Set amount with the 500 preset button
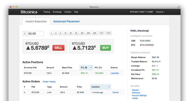The width and height of the screenshot is (189, 101). tap(94, 33)
